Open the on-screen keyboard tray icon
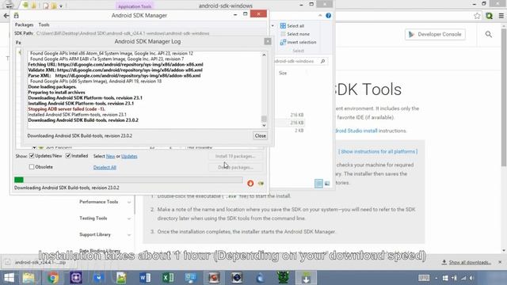The height and width of the screenshot is (285, 507). [424, 278]
